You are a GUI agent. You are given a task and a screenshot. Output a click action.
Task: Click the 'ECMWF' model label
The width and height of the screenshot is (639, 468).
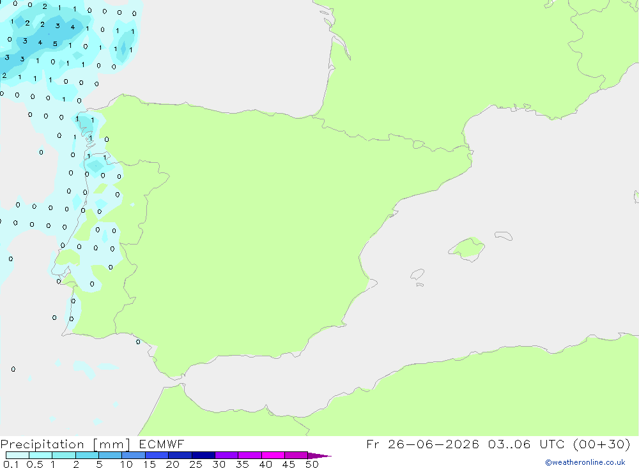(x=162, y=444)
